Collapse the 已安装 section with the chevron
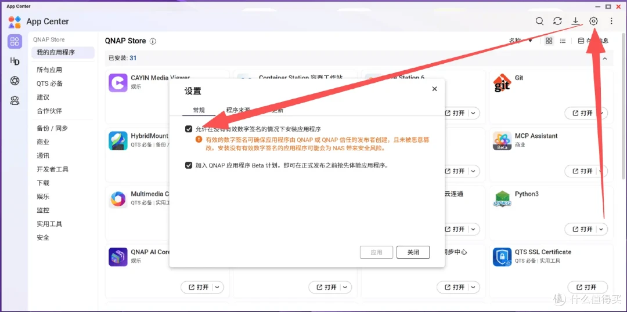The height and width of the screenshot is (312, 627). [x=605, y=59]
